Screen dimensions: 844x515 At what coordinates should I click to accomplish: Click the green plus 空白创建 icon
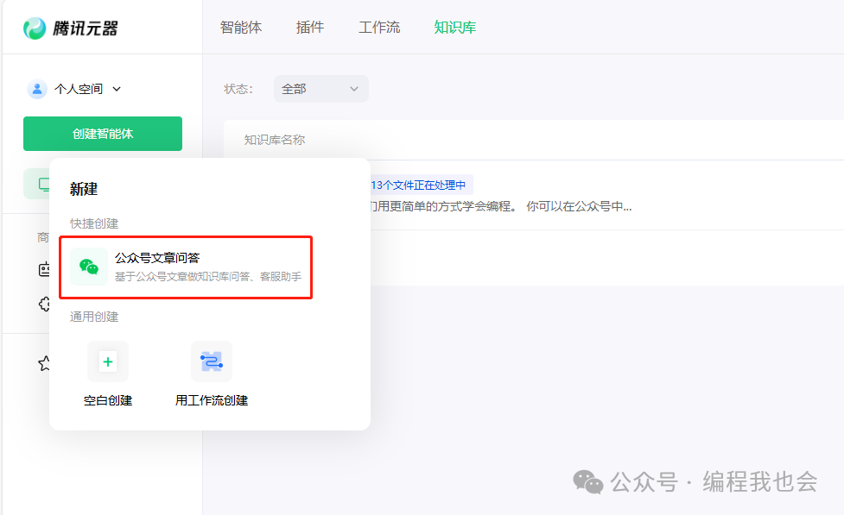point(108,361)
